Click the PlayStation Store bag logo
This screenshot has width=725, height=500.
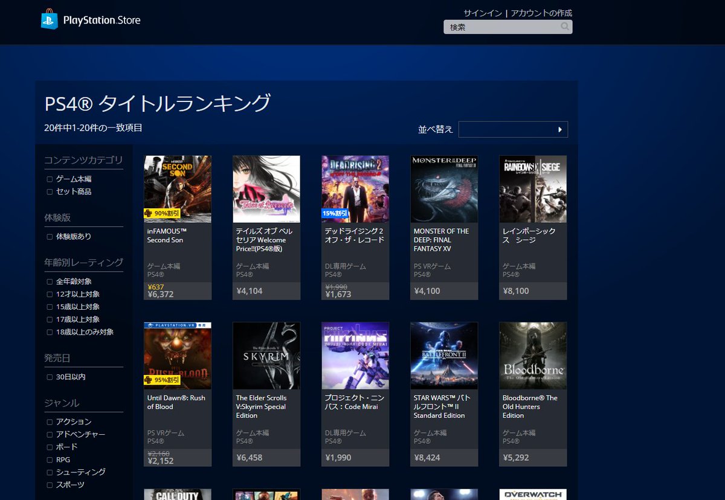point(50,20)
